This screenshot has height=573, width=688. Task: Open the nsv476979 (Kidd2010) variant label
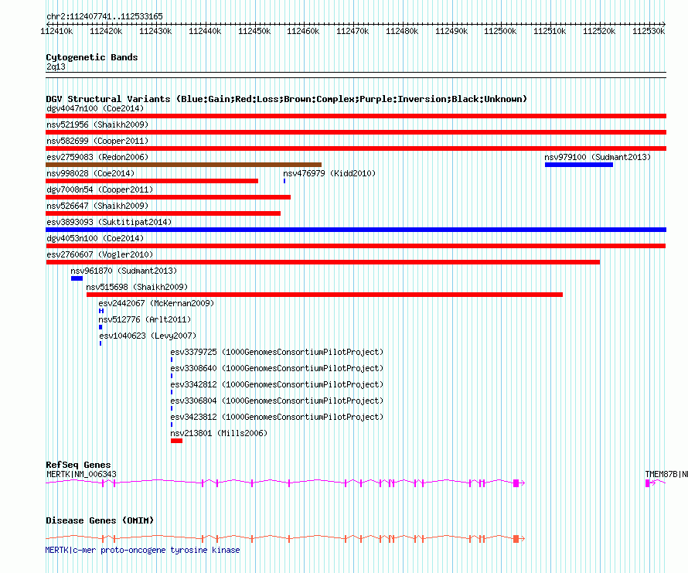[329, 173]
